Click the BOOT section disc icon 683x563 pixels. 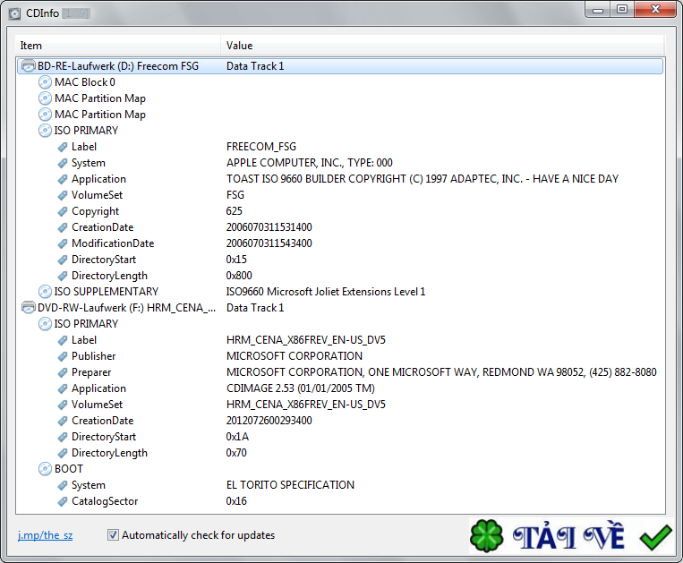coord(45,469)
